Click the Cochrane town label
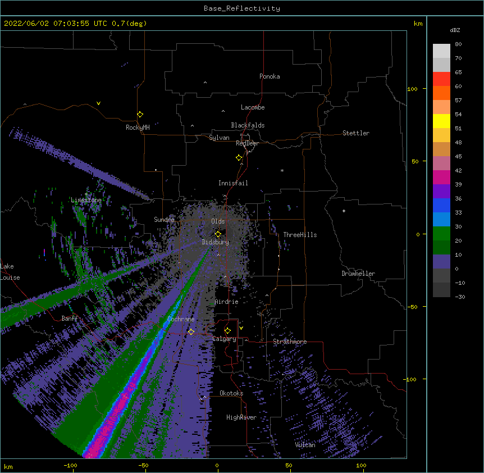Image resolution: width=484 pixels, height=473 pixels. [x=181, y=319]
